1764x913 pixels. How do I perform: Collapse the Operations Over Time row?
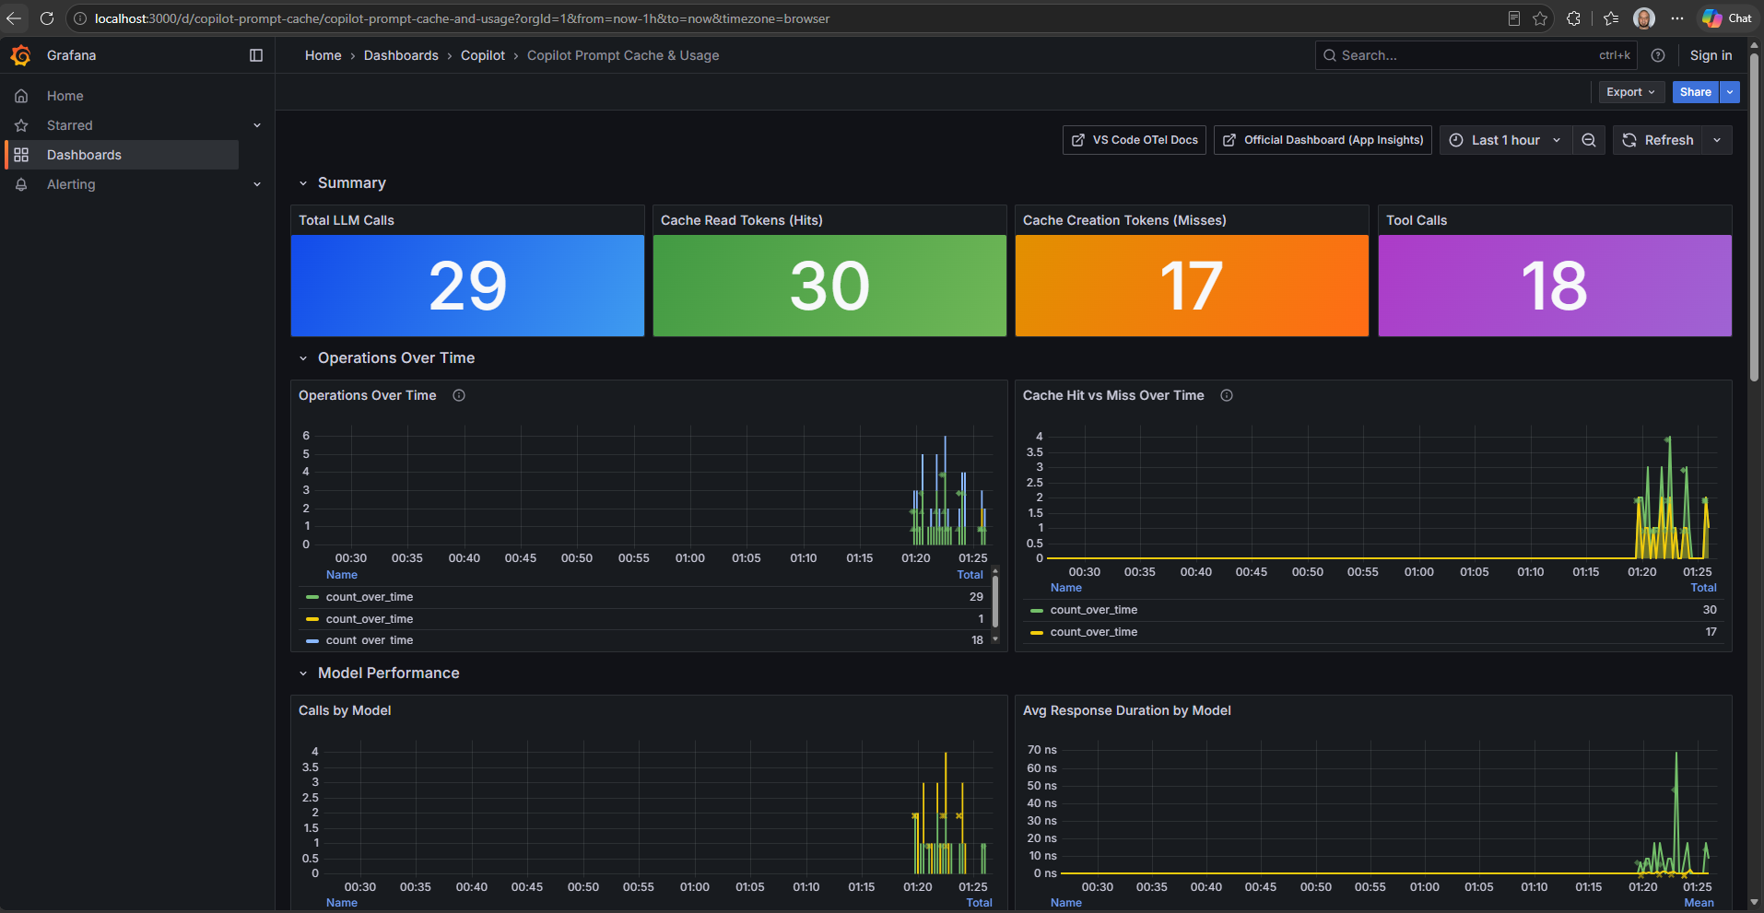click(303, 358)
